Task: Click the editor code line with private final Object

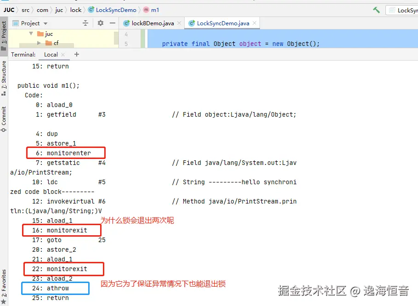Action: point(241,44)
